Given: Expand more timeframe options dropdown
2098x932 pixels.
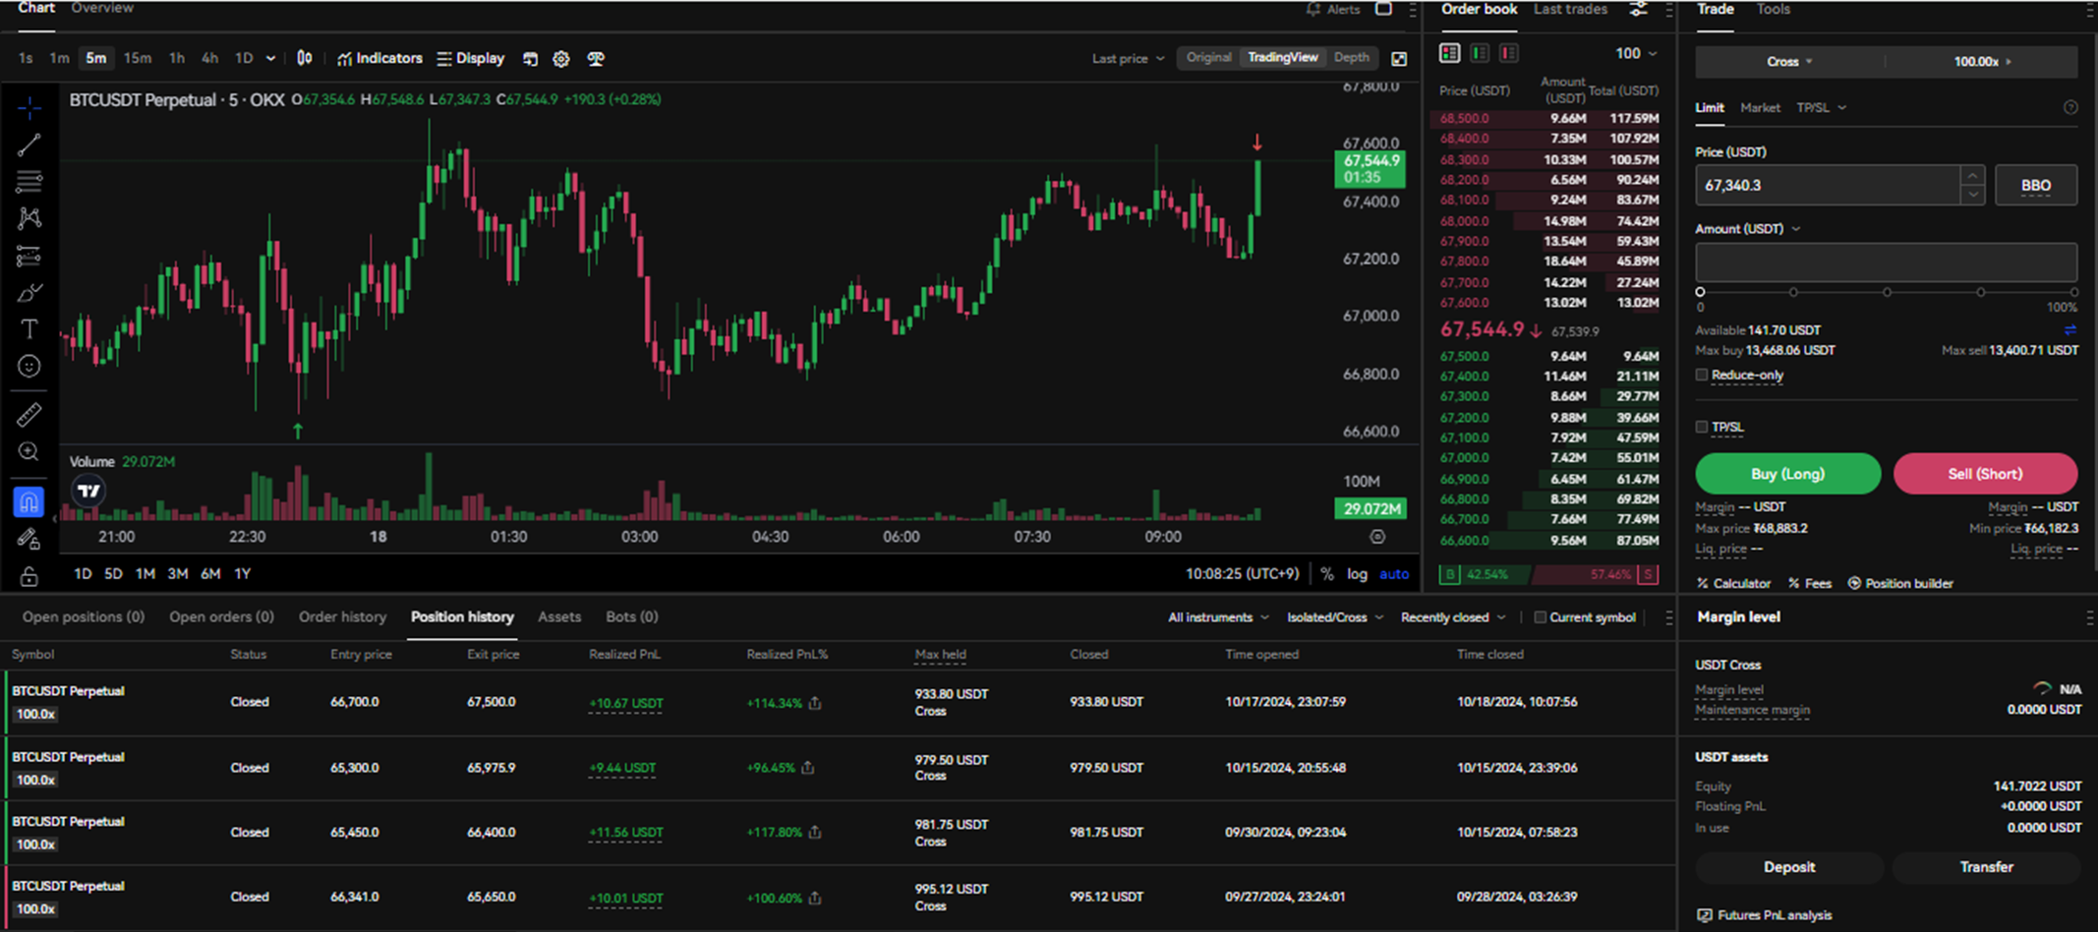Looking at the screenshot, I should click(x=270, y=58).
